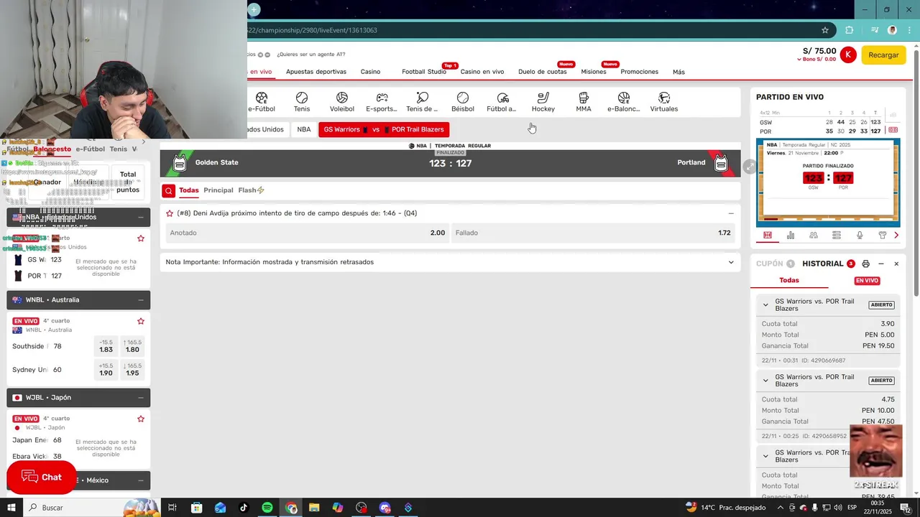
Task: Print the betting history
Action: point(865,264)
